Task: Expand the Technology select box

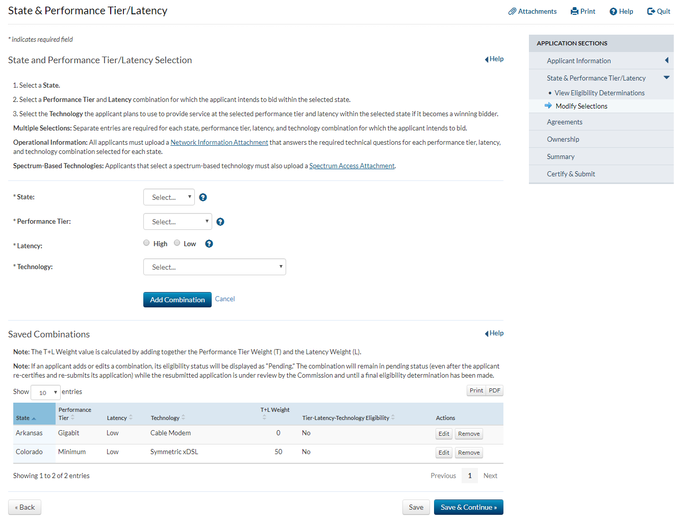Action: coord(214,267)
